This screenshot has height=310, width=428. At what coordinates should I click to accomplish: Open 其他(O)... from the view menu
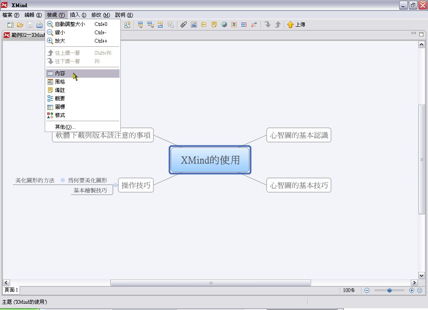pos(83,127)
